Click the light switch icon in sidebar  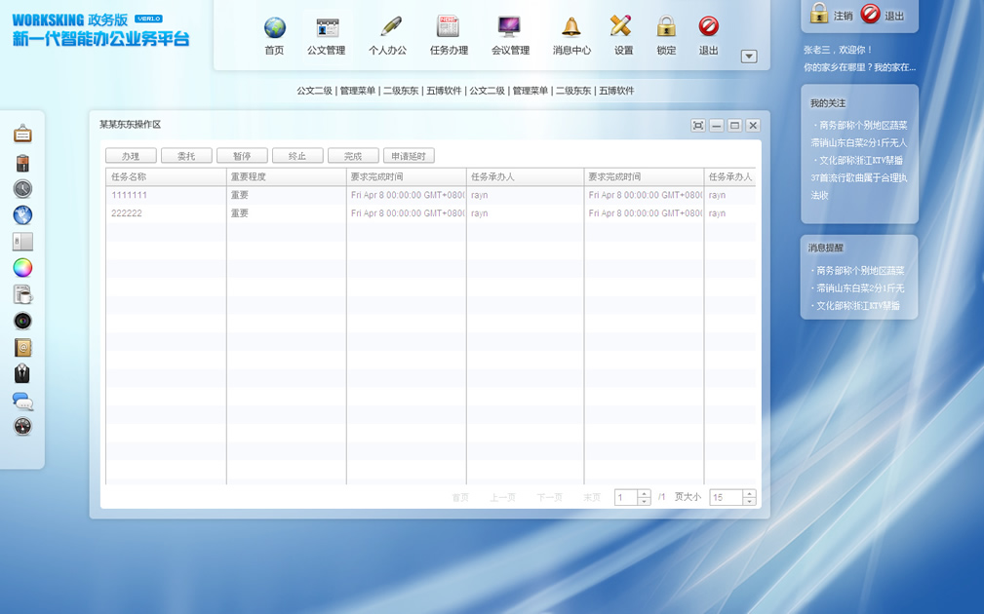point(22,242)
